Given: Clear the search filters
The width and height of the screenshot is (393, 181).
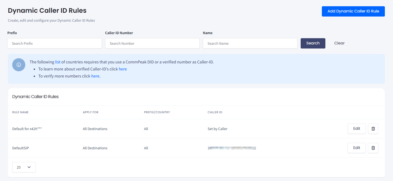Looking at the screenshot, I should coord(339,43).
